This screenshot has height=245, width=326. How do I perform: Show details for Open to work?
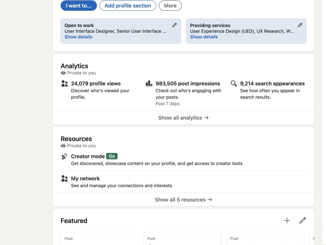tap(78, 37)
